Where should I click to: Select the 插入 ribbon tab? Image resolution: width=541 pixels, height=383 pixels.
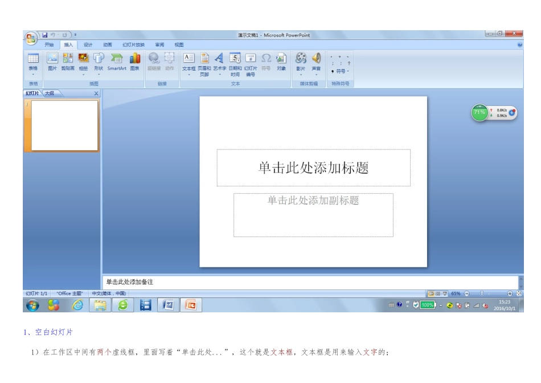[x=68, y=44]
